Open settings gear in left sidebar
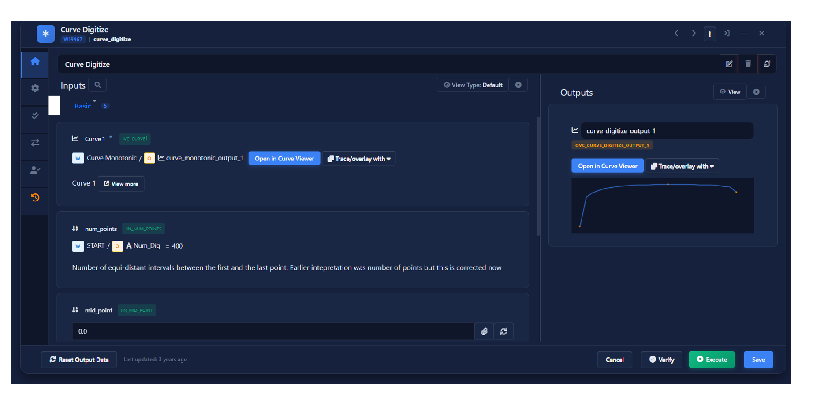 coord(35,89)
